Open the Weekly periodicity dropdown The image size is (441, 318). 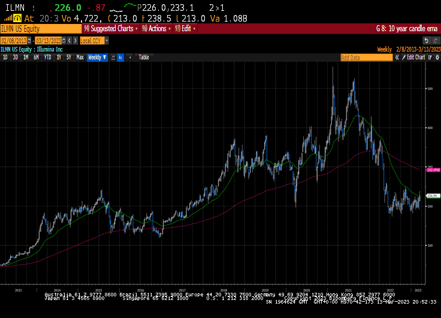pyautogui.click(x=97, y=58)
